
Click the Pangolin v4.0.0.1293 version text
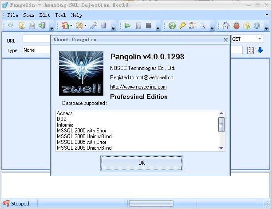click(147, 57)
